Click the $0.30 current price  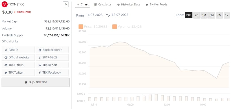pyautogui.click(x=7, y=12)
